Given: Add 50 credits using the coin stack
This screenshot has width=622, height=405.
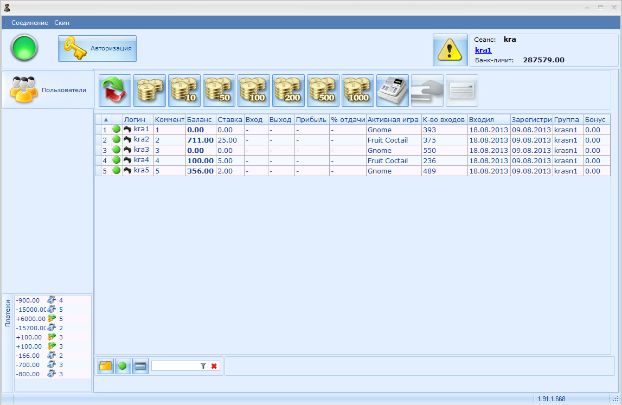Looking at the screenshot, I should [219, 90].
